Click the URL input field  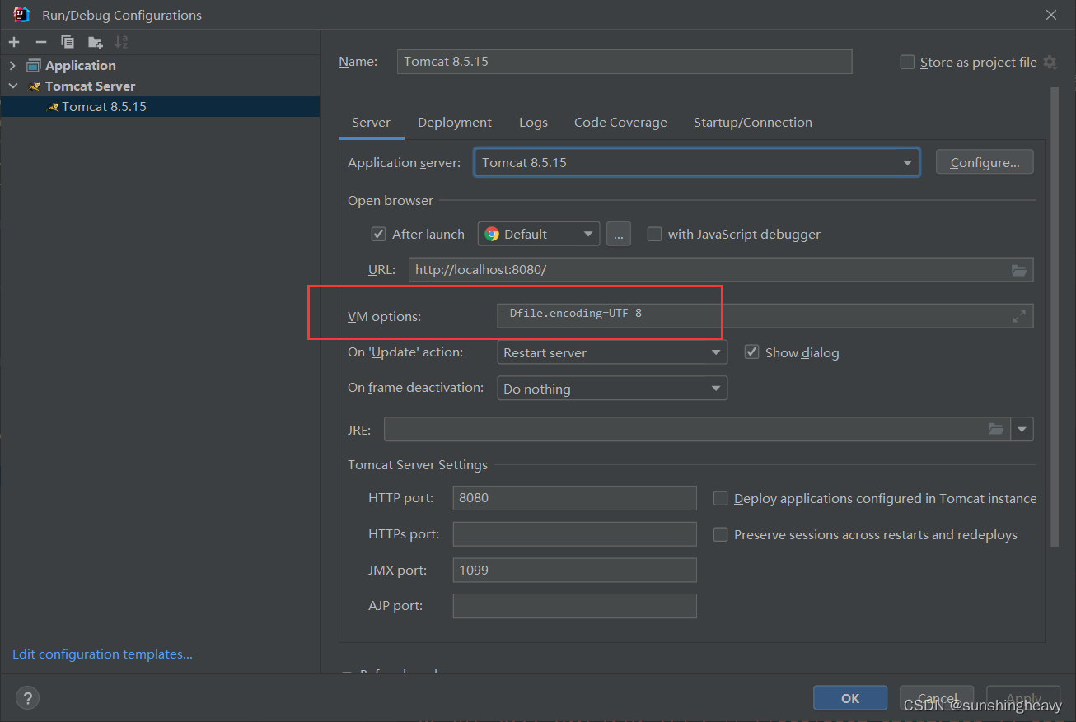[x=721, y=270]
